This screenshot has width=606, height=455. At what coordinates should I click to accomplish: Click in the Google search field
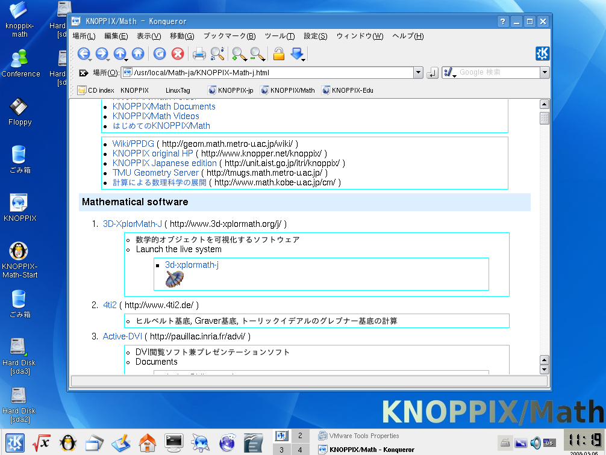[499, 72]
